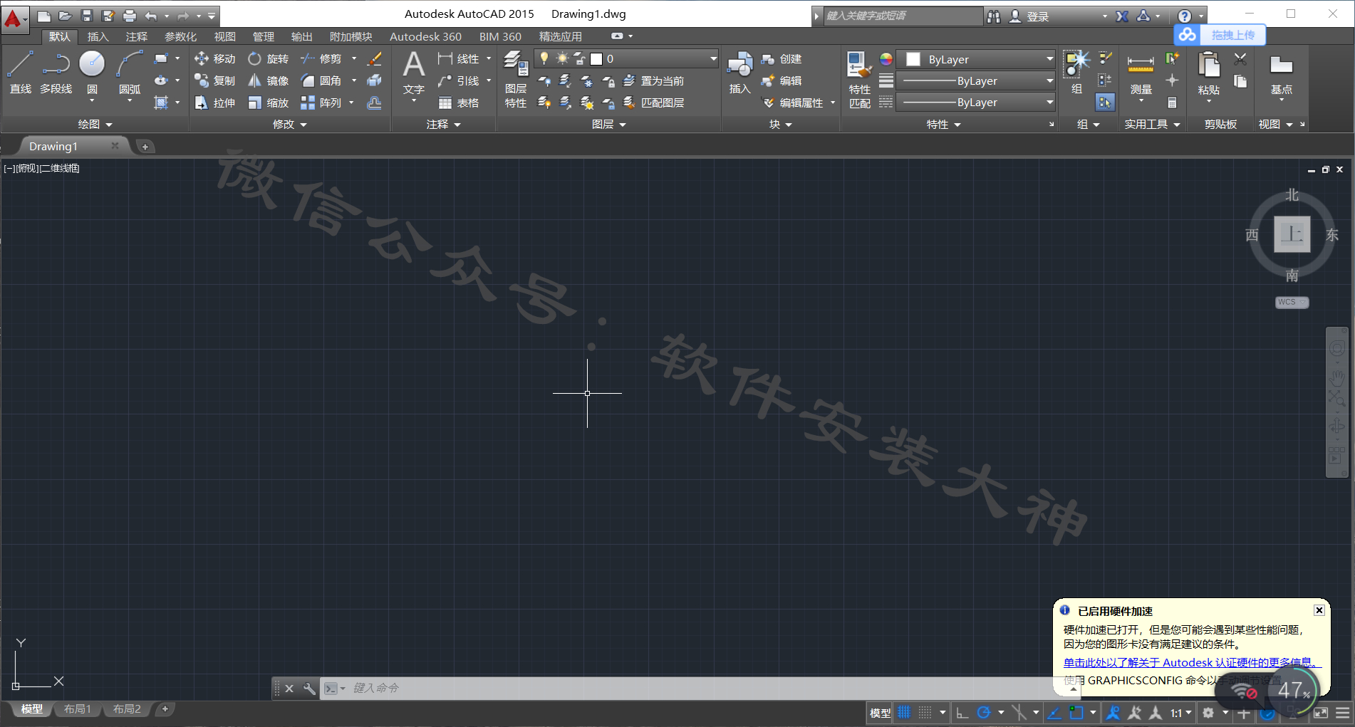The width and height of the screenshot is (1355, 727).
Task: Click the 修剪 trim tool
Action: (321, 58)
